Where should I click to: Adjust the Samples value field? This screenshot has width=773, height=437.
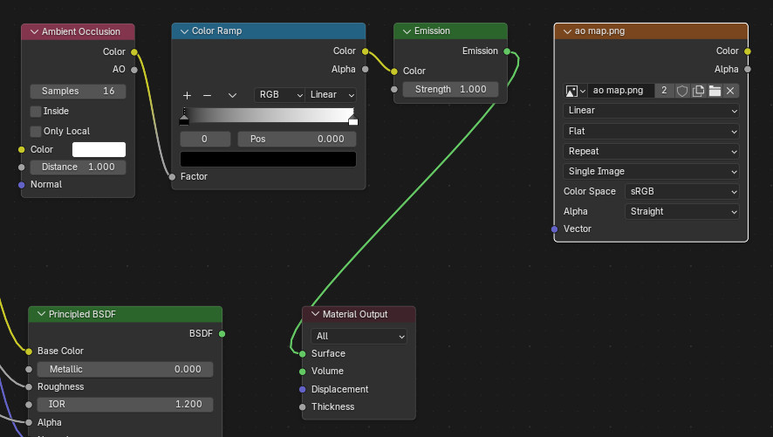click(x=78, y=91)
